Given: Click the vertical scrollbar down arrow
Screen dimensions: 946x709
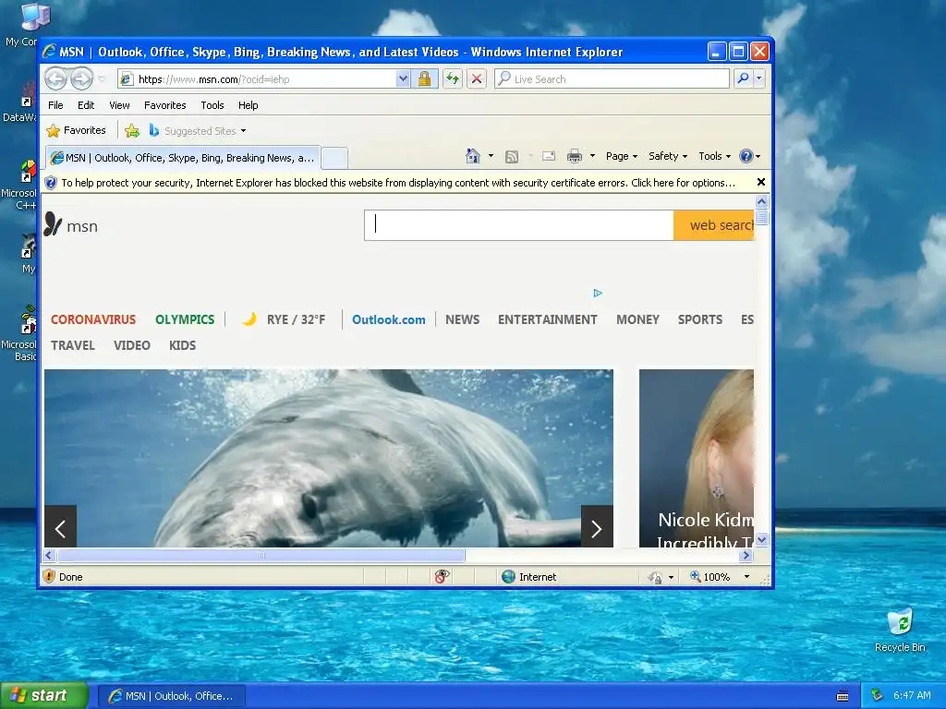Looking at the screenshot, I should point(761,539).
